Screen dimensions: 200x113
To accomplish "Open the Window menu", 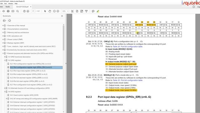I will pos(11,3).
